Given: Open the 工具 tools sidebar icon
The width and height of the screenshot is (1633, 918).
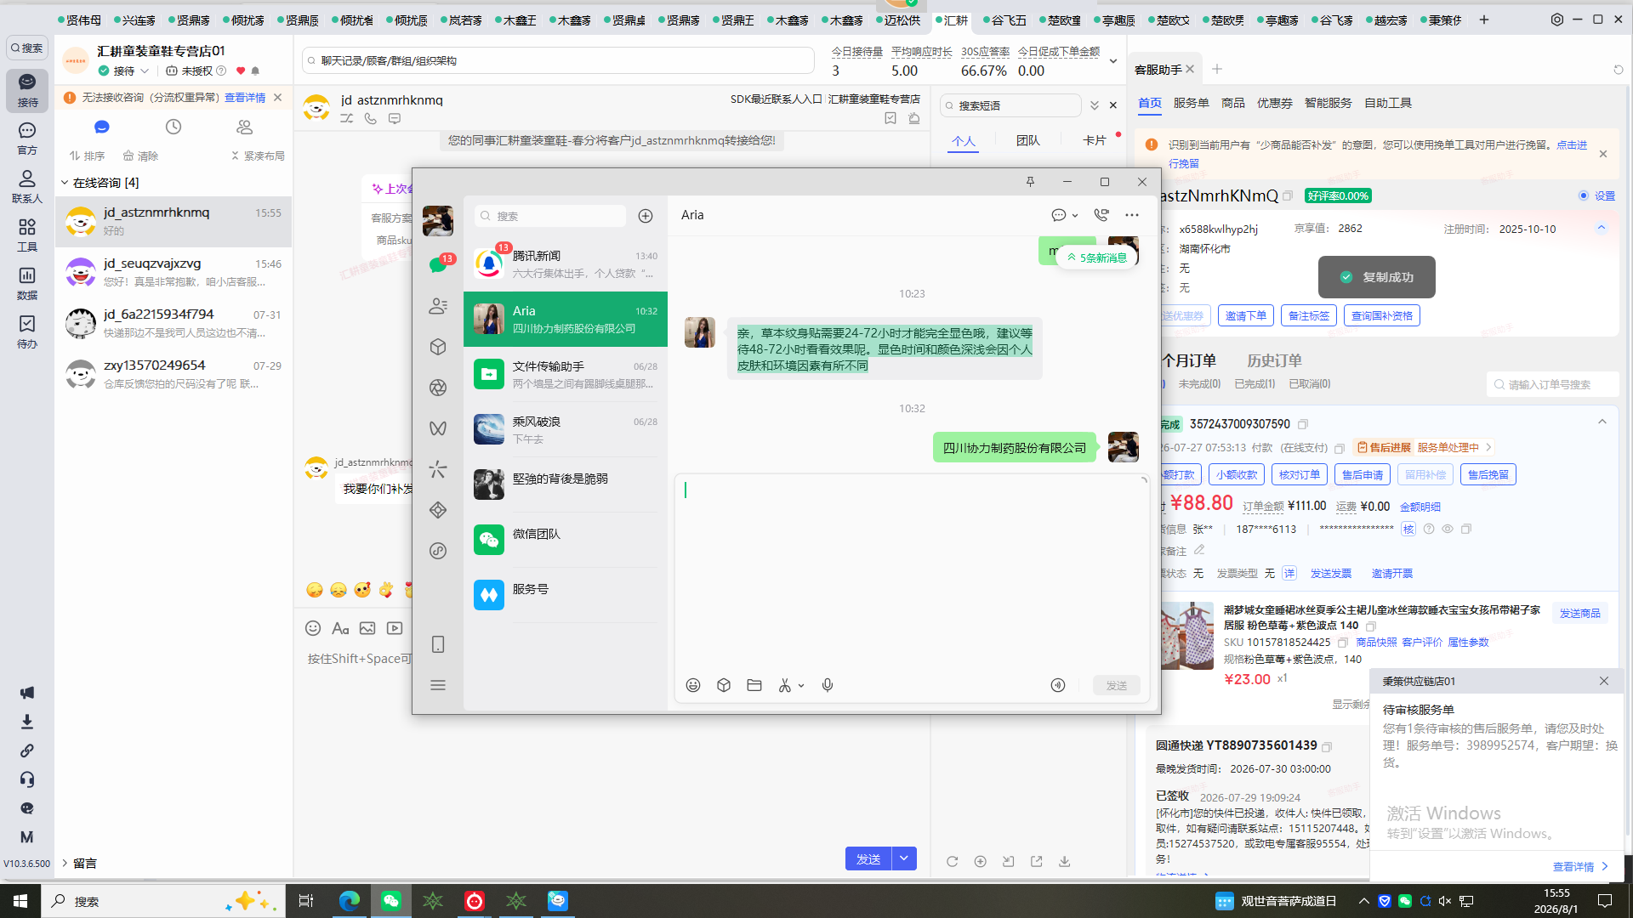Looking at the screenshot, I should coord(27,235).
